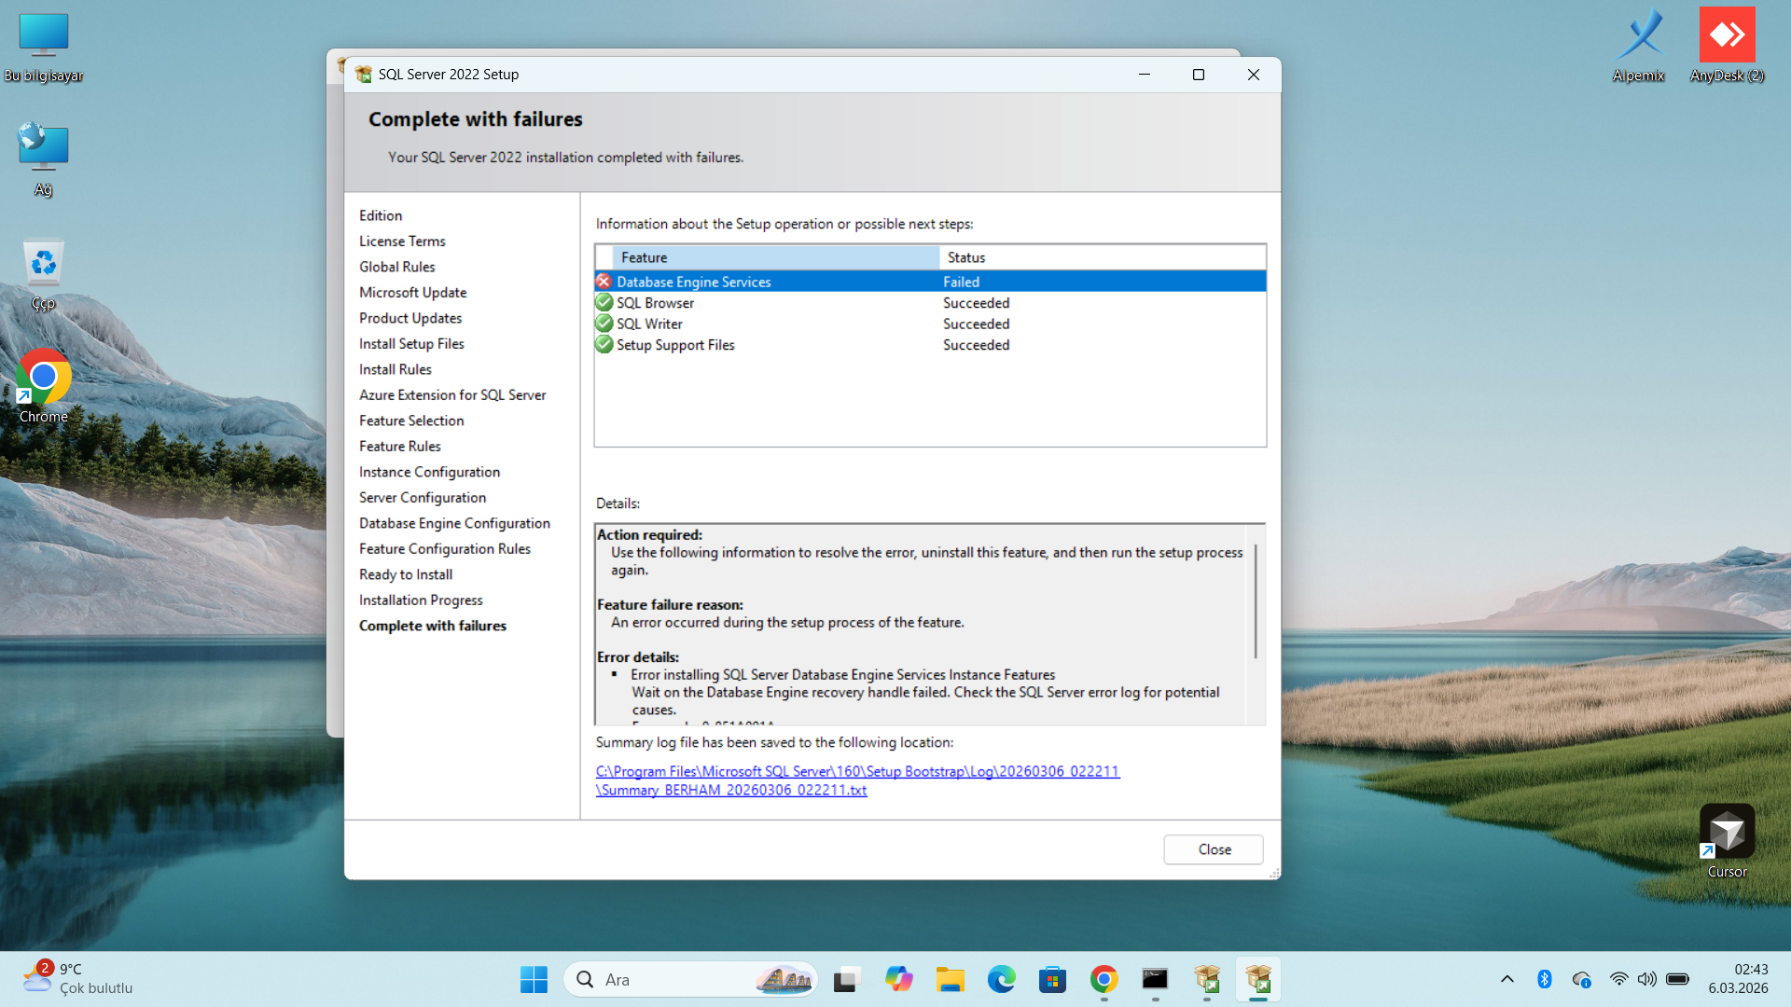
Task: Click the green check icon next to SQL Writer
Action: 604,324
